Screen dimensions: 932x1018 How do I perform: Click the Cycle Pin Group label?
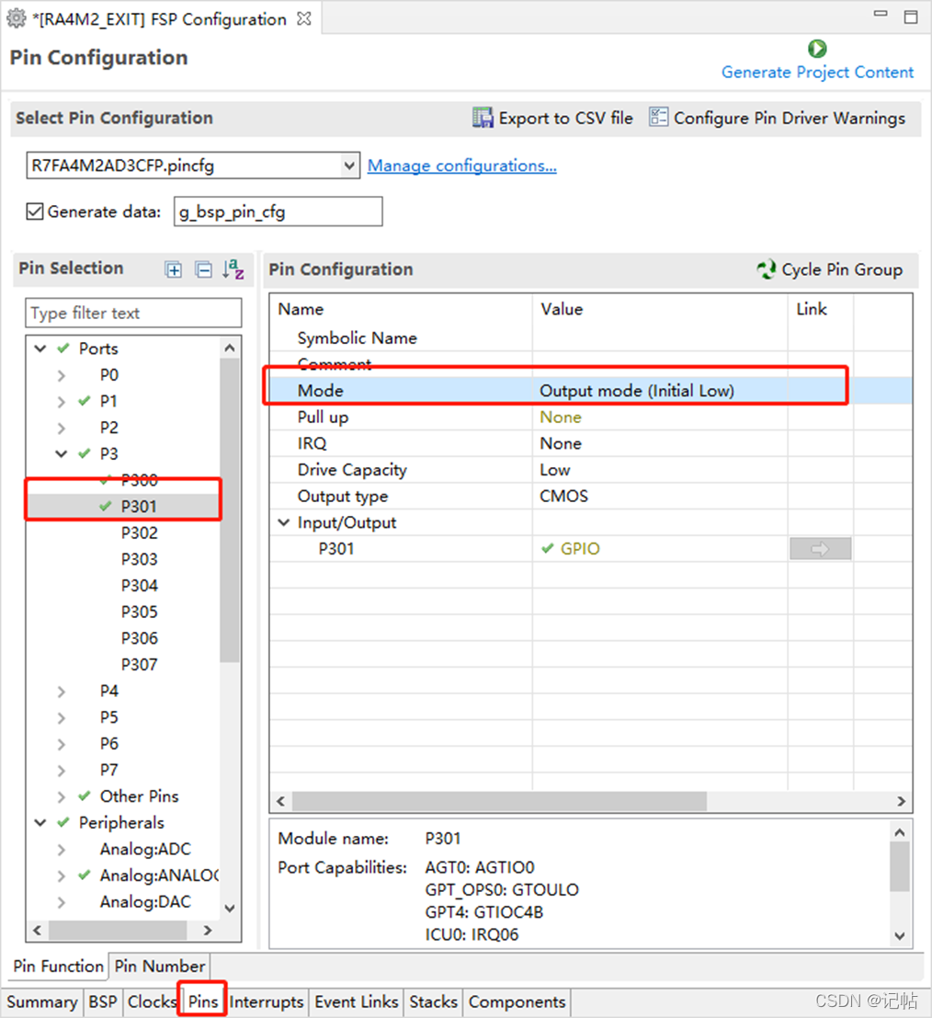[842, 269]
